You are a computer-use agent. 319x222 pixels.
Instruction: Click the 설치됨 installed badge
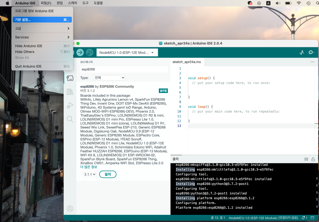[x=163, y=91]
